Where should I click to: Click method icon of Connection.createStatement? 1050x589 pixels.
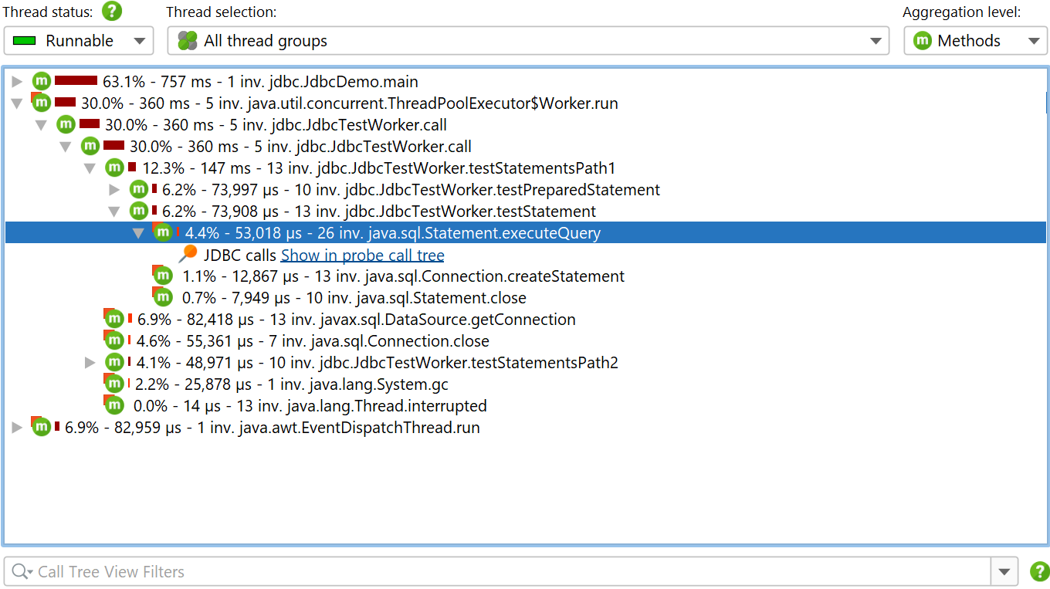(x=162, y=276)
